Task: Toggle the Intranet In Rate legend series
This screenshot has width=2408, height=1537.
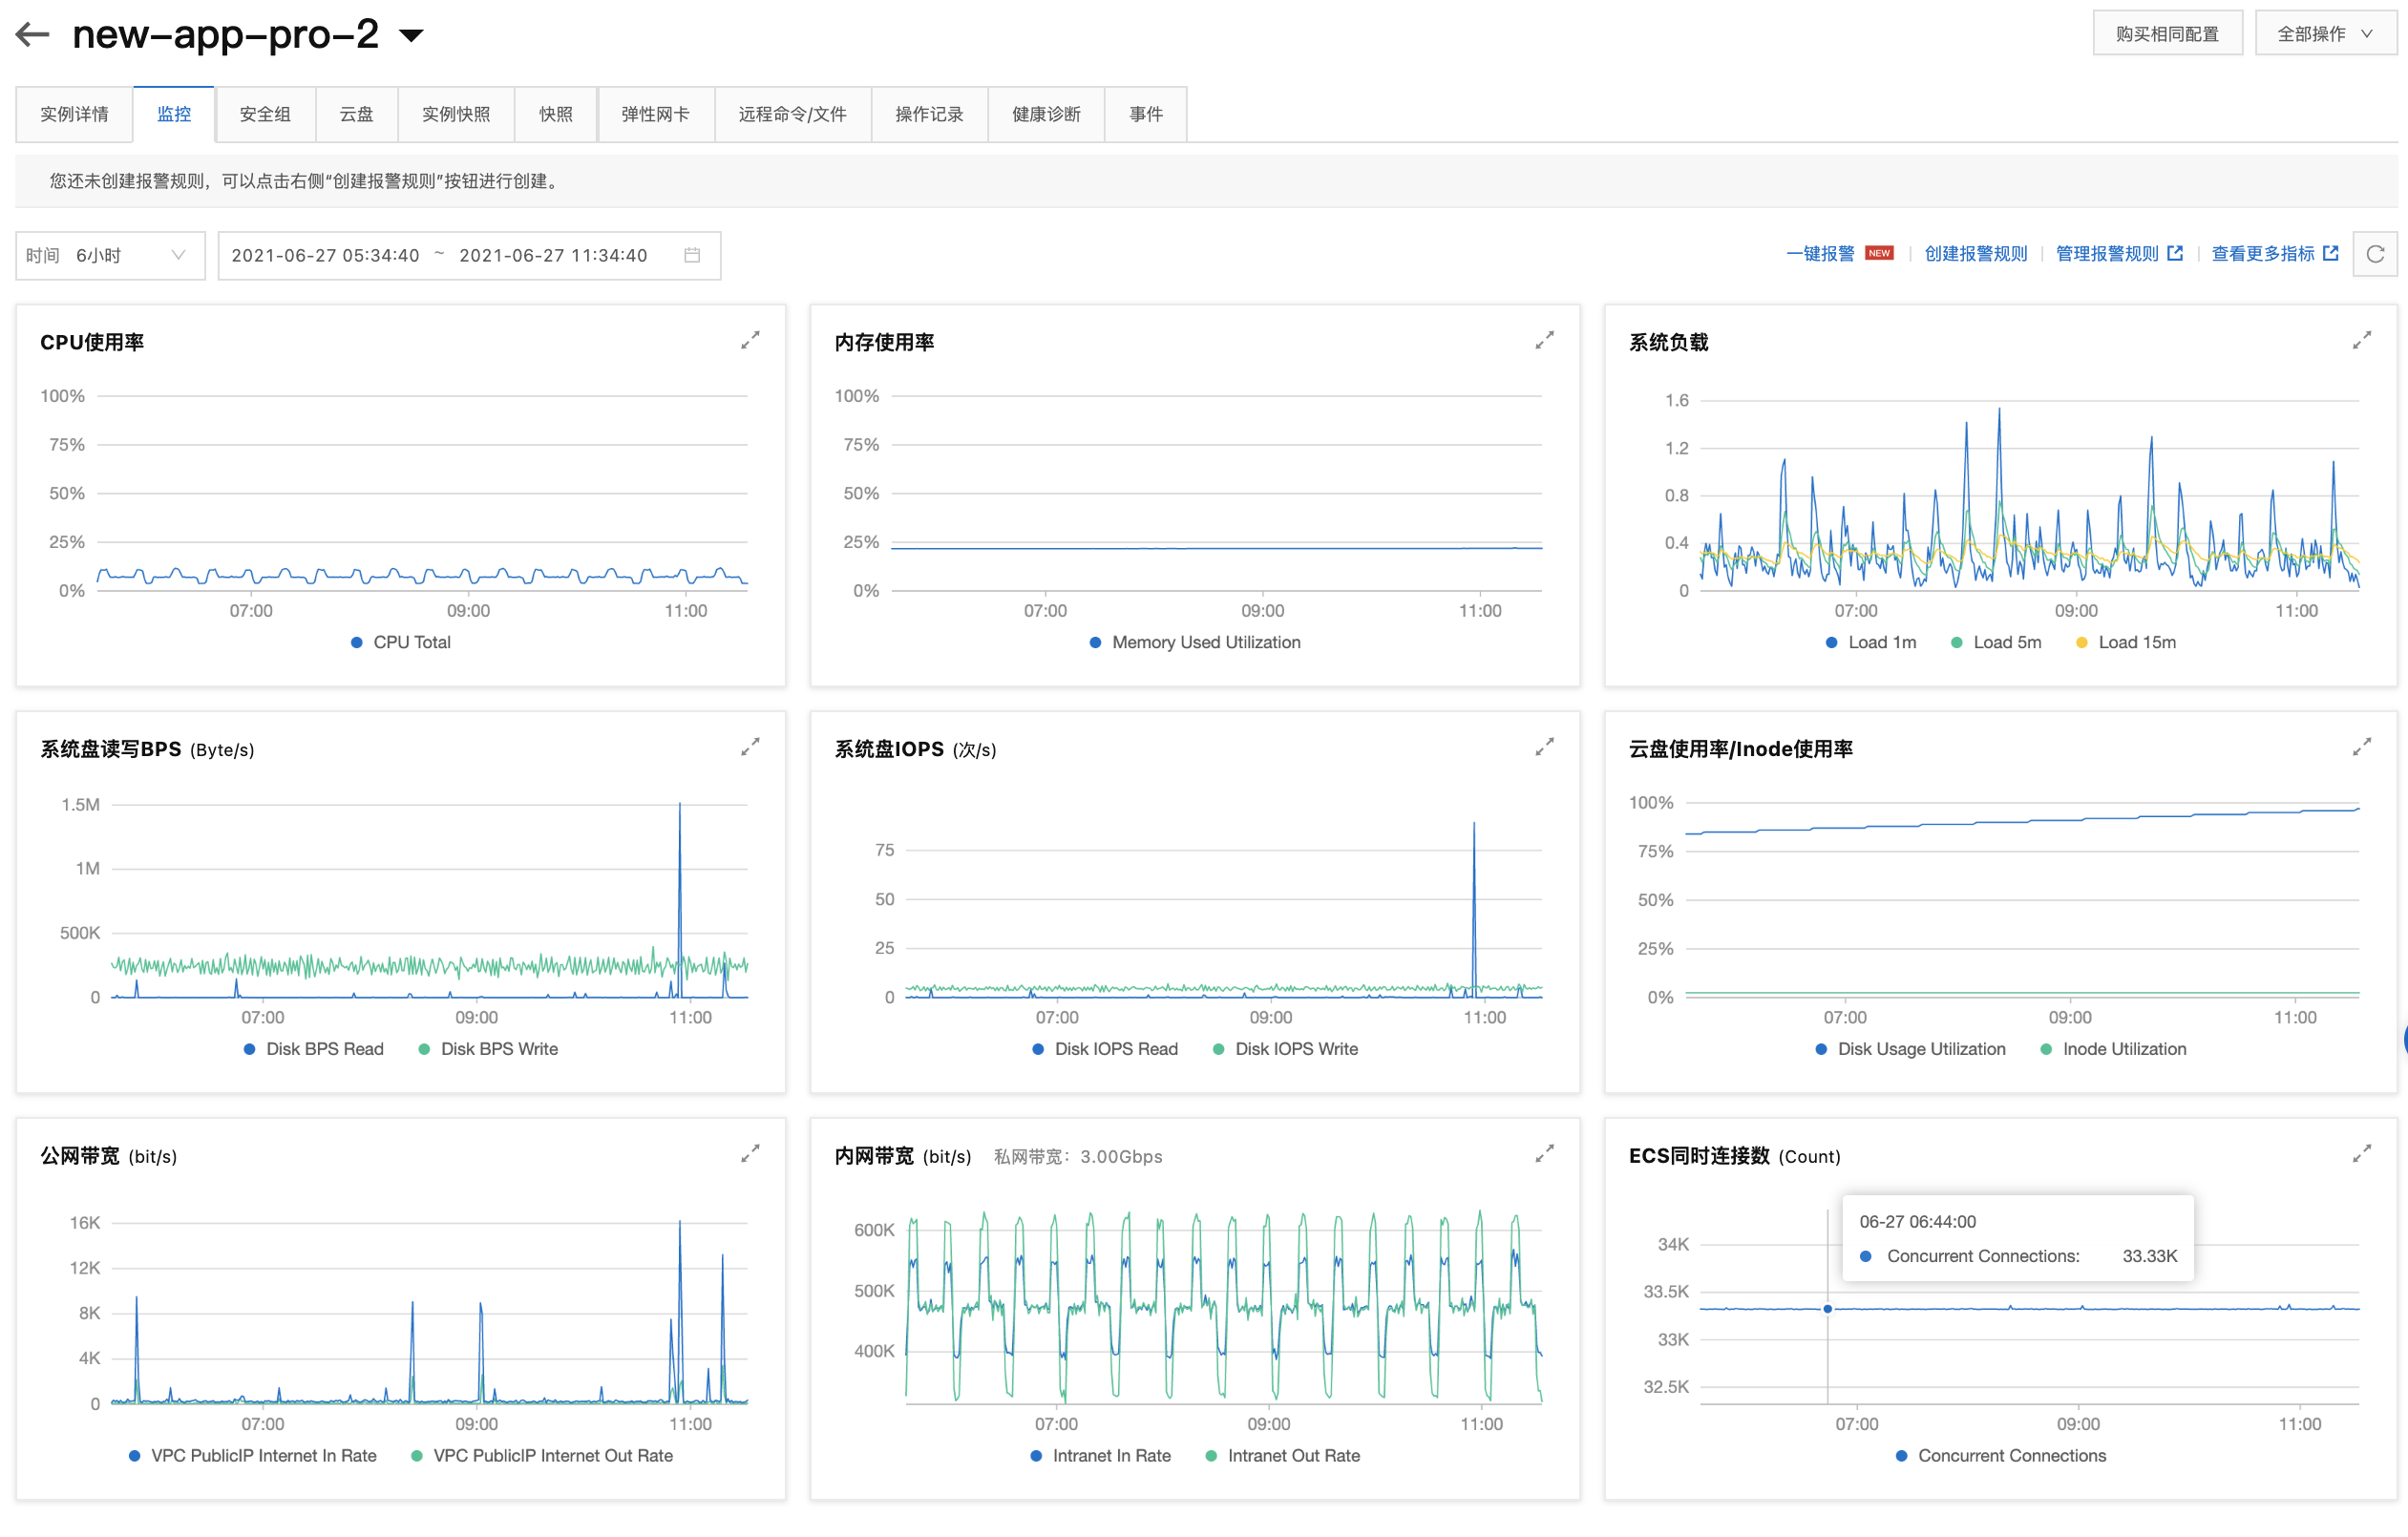Action: click(x=1100, y=1455)
